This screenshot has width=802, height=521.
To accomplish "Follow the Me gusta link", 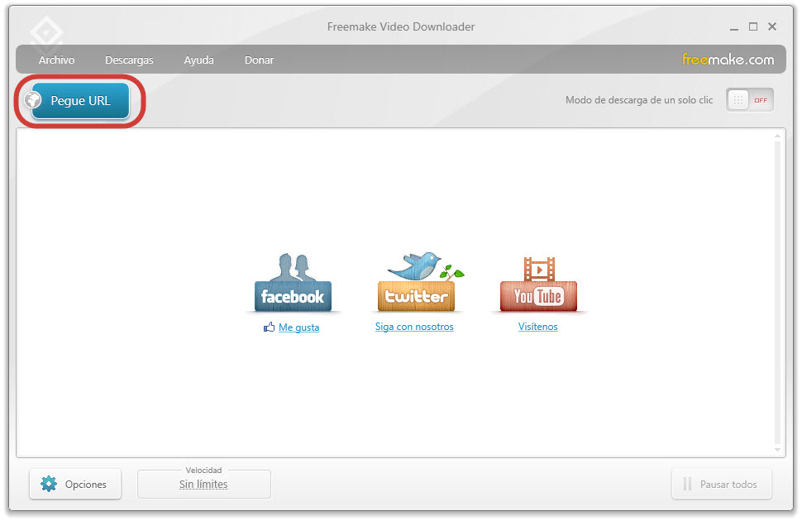I will pyautogui.click(x=298, y=327).
